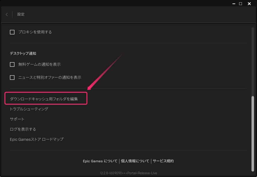Image resolution: width=257 pixels, height=177 pixels.
Task: Click the デスクトップ通知 section heading
Action: [x=23, y=53]
